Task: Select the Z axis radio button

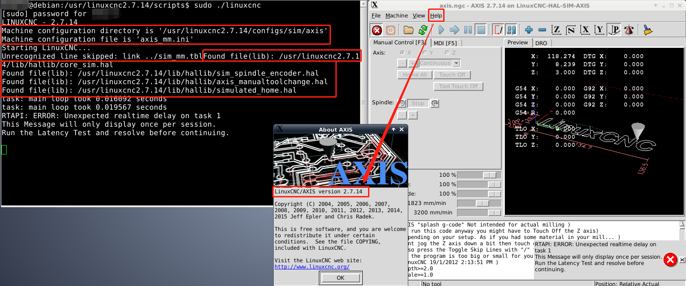Action: [x=448, y=53]
